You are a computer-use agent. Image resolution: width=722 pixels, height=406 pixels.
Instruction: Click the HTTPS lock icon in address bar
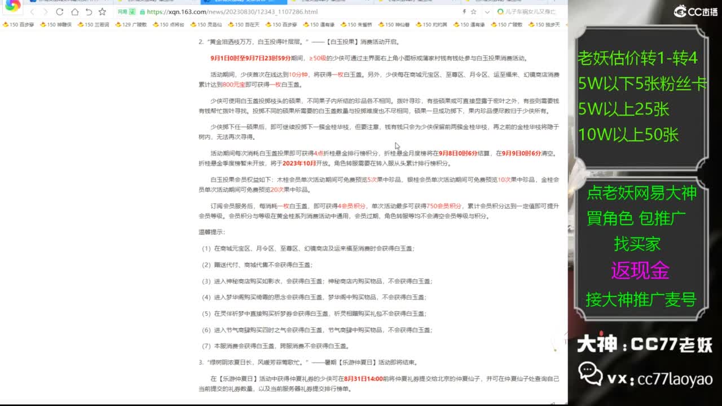coord(143,12)
